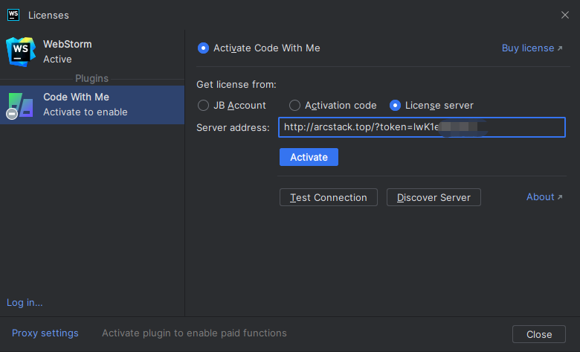Click into the Server address field
Viewport: 580px width, 352px height.
pyautogui.click(x=422, y=127)
